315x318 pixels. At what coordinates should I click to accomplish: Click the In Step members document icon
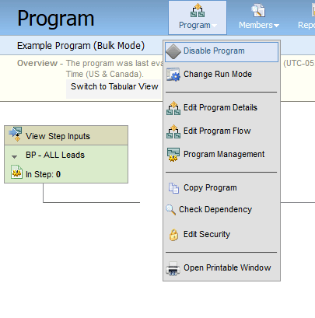tap(16, 172)
